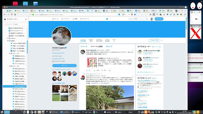Collapse the 弁護士 bookmark folder

(8, 41)
